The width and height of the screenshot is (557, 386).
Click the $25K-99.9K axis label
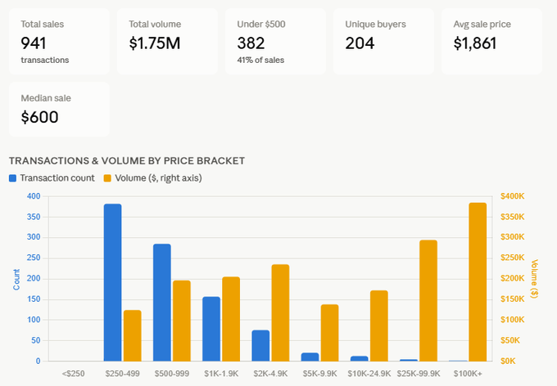coord(419,374)
